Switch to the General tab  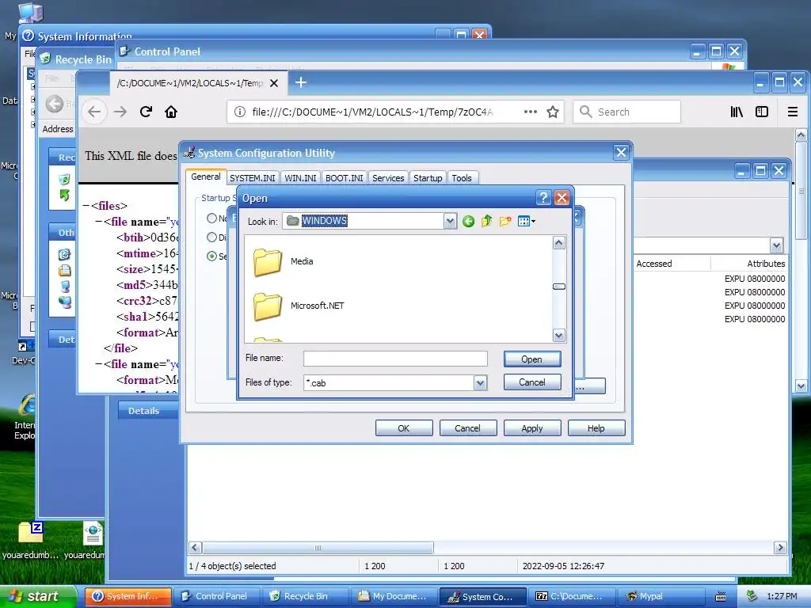click(205, 177)
